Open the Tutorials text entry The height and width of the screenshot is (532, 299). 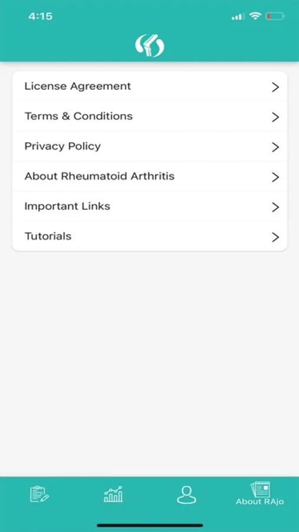pos(48,236)
